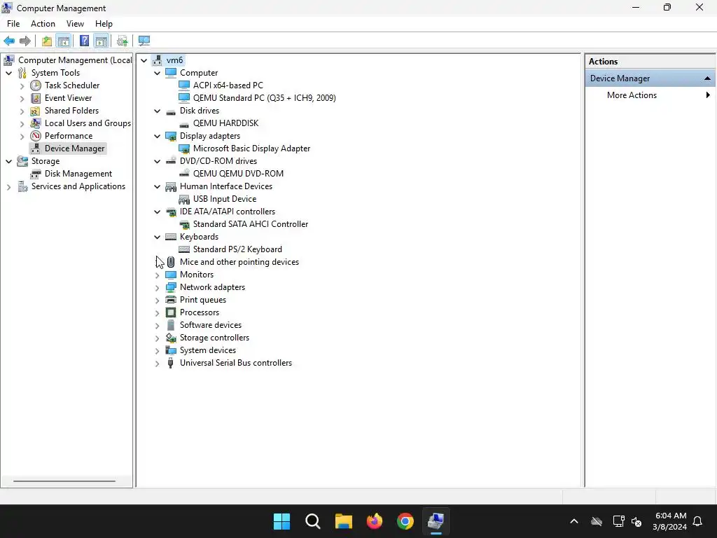Click the blue Help question mark icon

click(84, 41)
